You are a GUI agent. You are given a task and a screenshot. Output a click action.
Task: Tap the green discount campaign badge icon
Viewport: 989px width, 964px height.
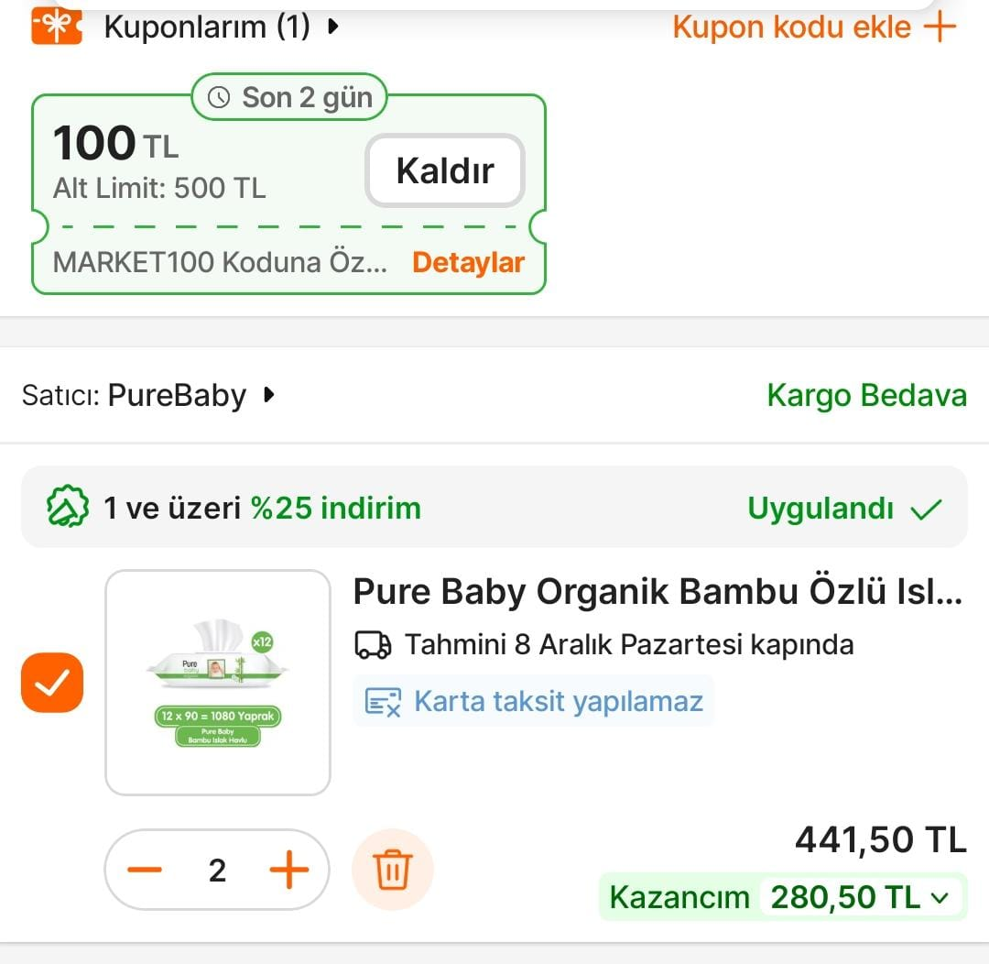(68, 508)
